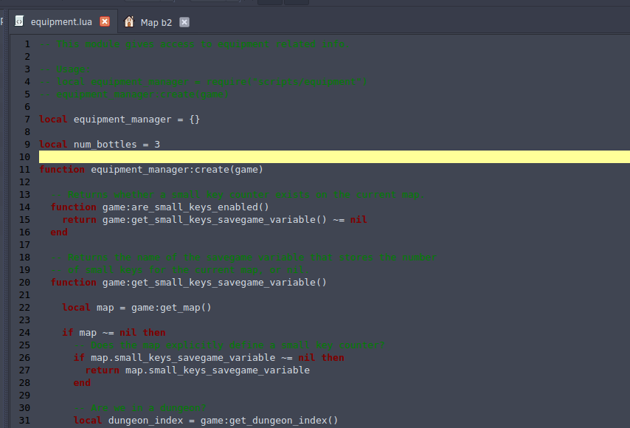This screenshot has height=428, width=630.
Task: Click 'function equipment_manager:create(game)' line
Action: coord(151,170)
